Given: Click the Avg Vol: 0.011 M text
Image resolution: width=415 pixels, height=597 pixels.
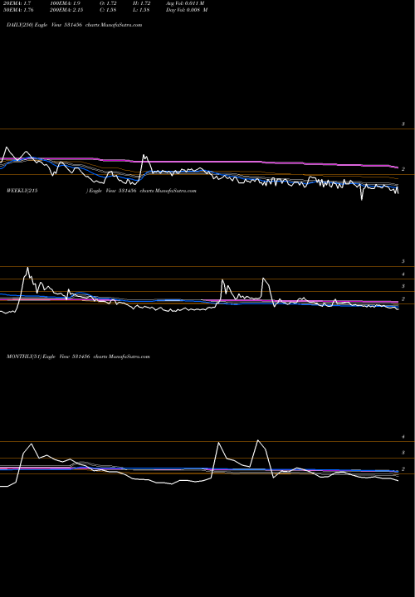Looking at the screenshot, I should (185, 3).
